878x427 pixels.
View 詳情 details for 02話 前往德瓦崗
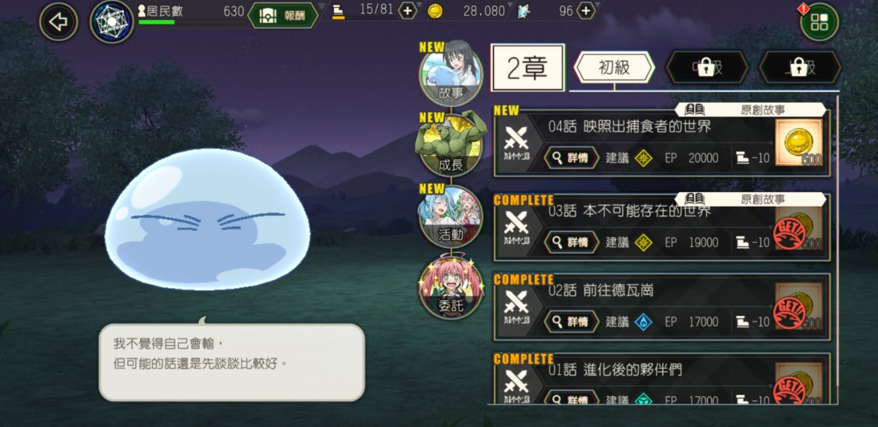pyautogui.click(x=572, y=321)
